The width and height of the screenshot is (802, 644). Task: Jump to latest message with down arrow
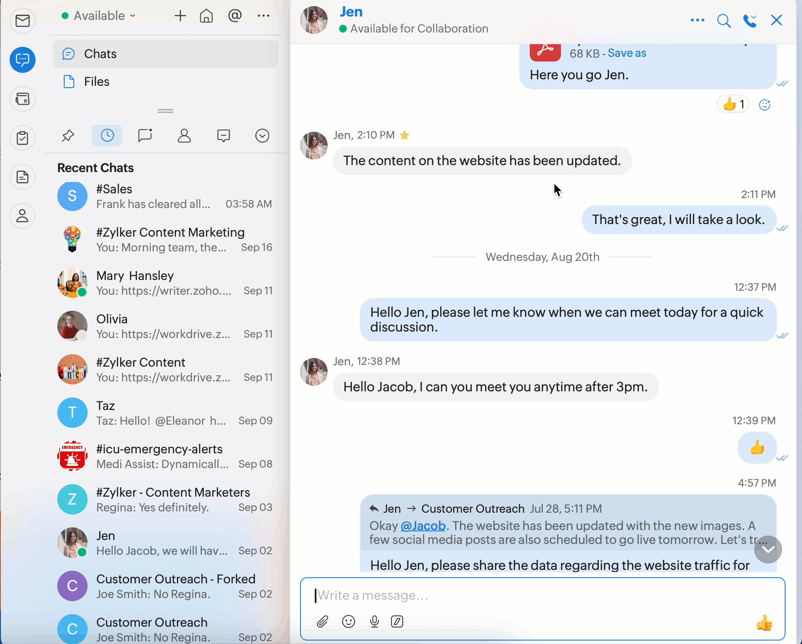tap(768, 550)
